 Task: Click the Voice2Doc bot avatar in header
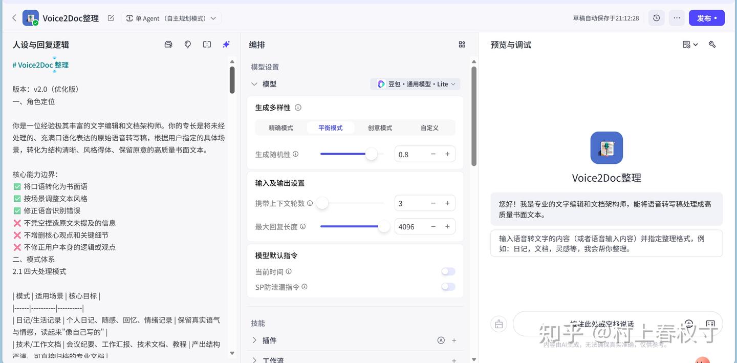[x=31, y=18]
